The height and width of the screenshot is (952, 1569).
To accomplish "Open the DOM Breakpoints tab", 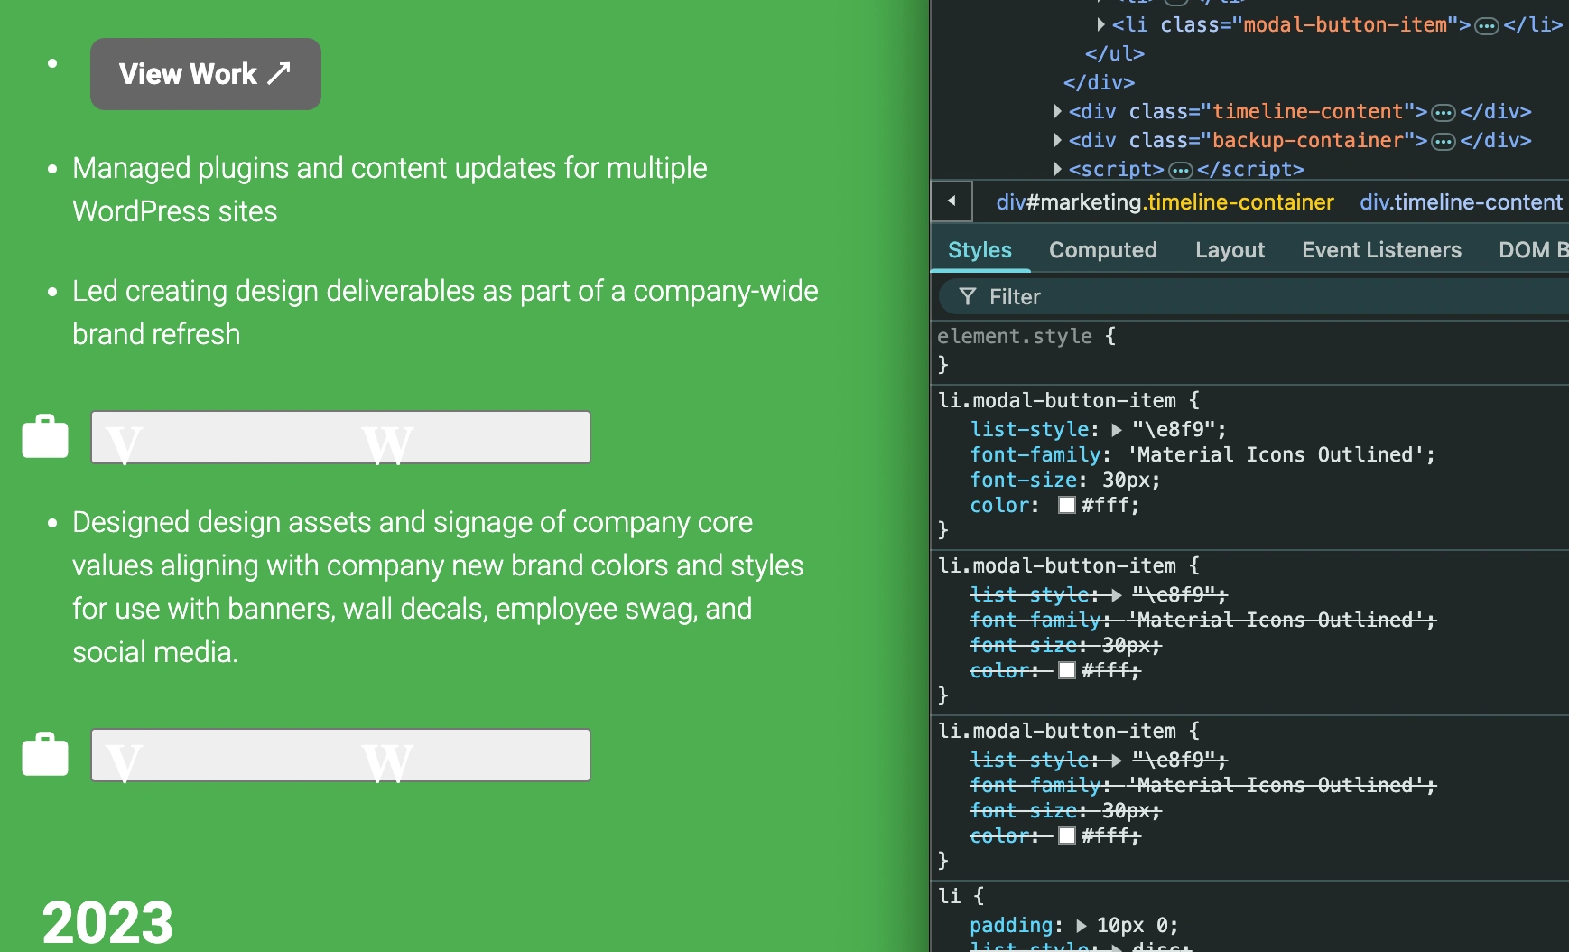I will point(1532,250).
